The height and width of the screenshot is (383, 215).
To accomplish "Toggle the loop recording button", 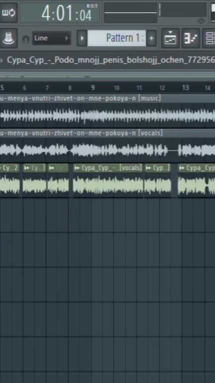I will [x=8, y=12].
